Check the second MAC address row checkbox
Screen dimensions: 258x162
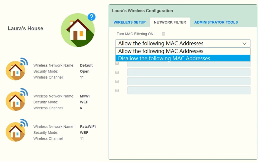[x=117, y=72]
